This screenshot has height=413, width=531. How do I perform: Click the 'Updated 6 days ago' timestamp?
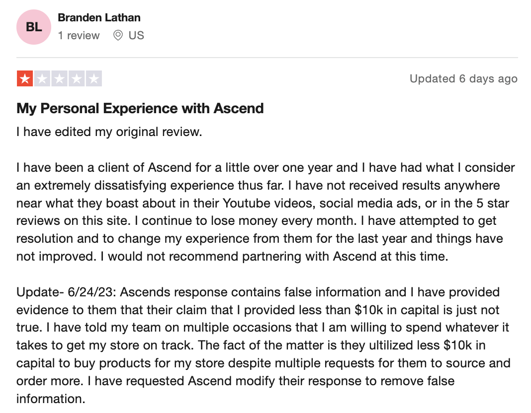click(x=463, y=79)
